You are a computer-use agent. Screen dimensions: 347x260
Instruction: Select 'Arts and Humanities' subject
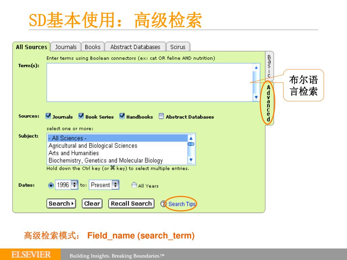(x=118, y=153)
